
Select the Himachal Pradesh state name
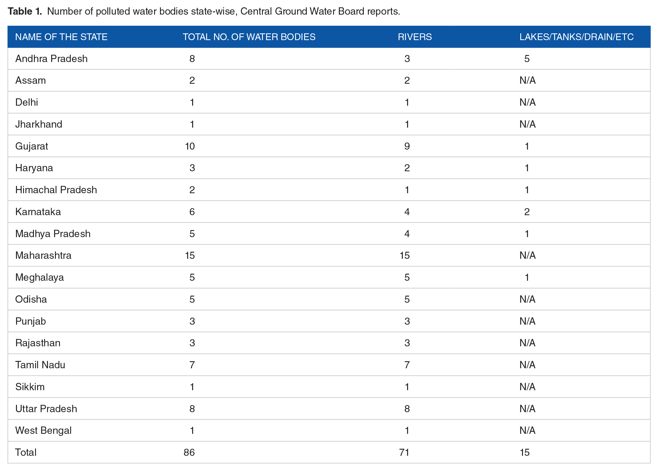[56, 190]
